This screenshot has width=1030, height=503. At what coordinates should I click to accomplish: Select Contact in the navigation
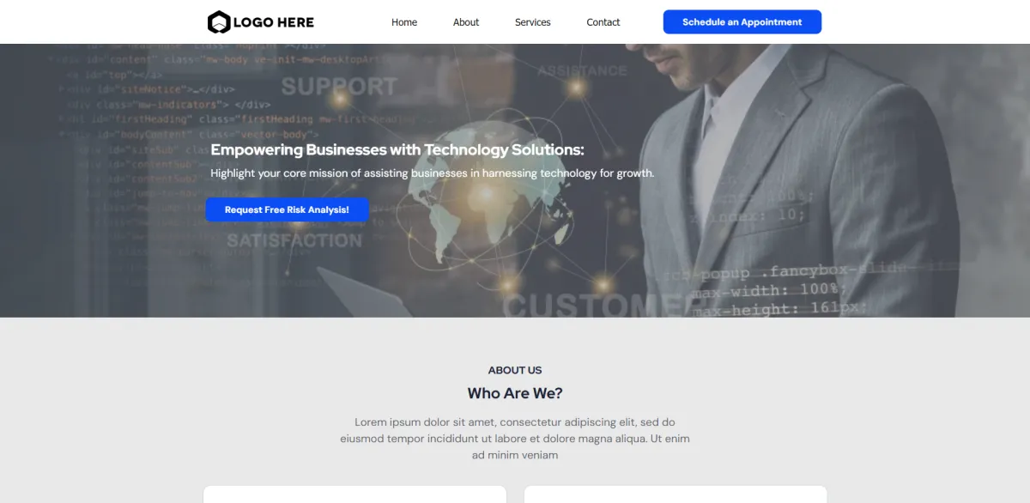tap(603, 22)
